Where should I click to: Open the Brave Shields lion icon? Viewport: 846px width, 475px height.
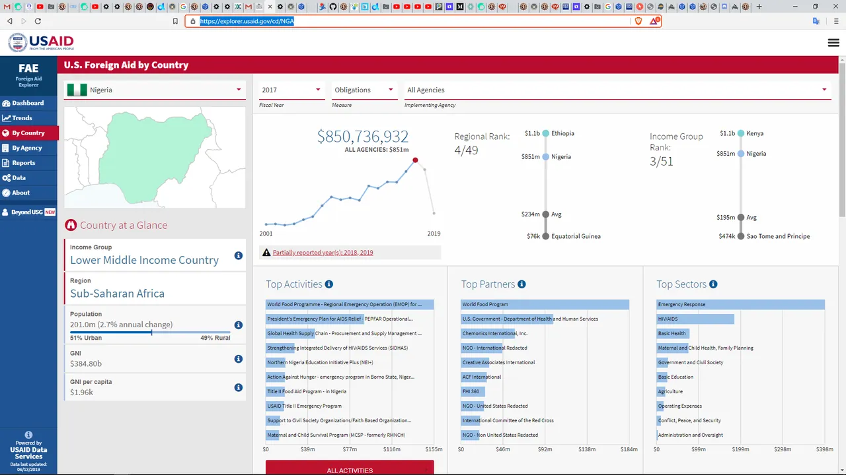pos(638,21)
